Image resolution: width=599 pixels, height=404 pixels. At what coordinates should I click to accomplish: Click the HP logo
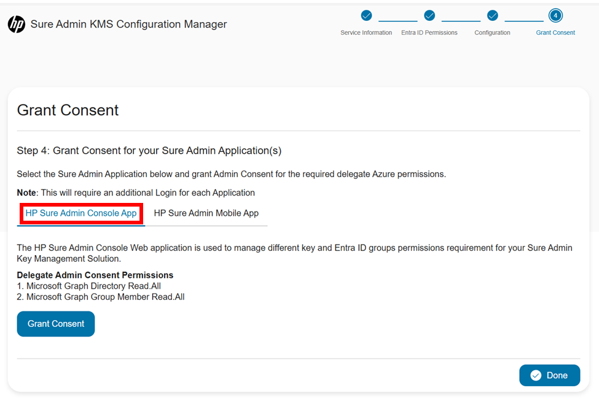[x=17, y=25]
